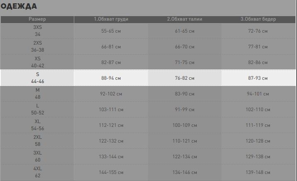Click the ОДЕЖДА heading
Image resolution: width=297 pixels, height=181 pixels.
[19, 6]
